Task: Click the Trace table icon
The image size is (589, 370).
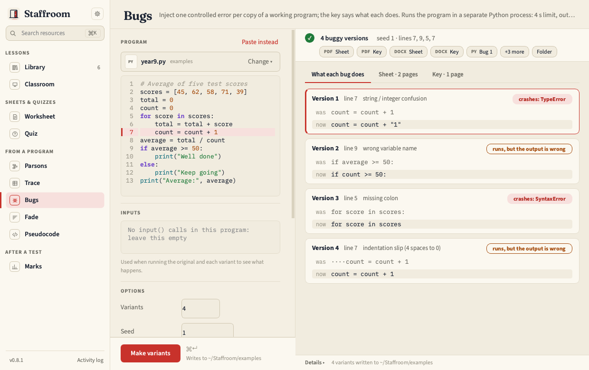Action: [15, 183]
